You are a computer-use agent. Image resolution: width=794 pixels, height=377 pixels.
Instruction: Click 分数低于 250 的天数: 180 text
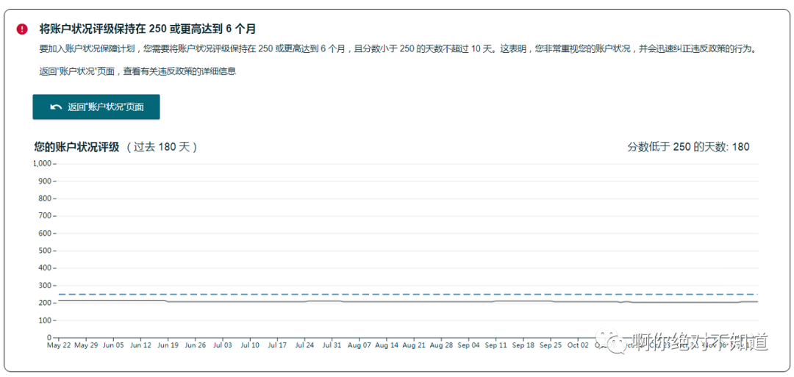coord(688,147)
